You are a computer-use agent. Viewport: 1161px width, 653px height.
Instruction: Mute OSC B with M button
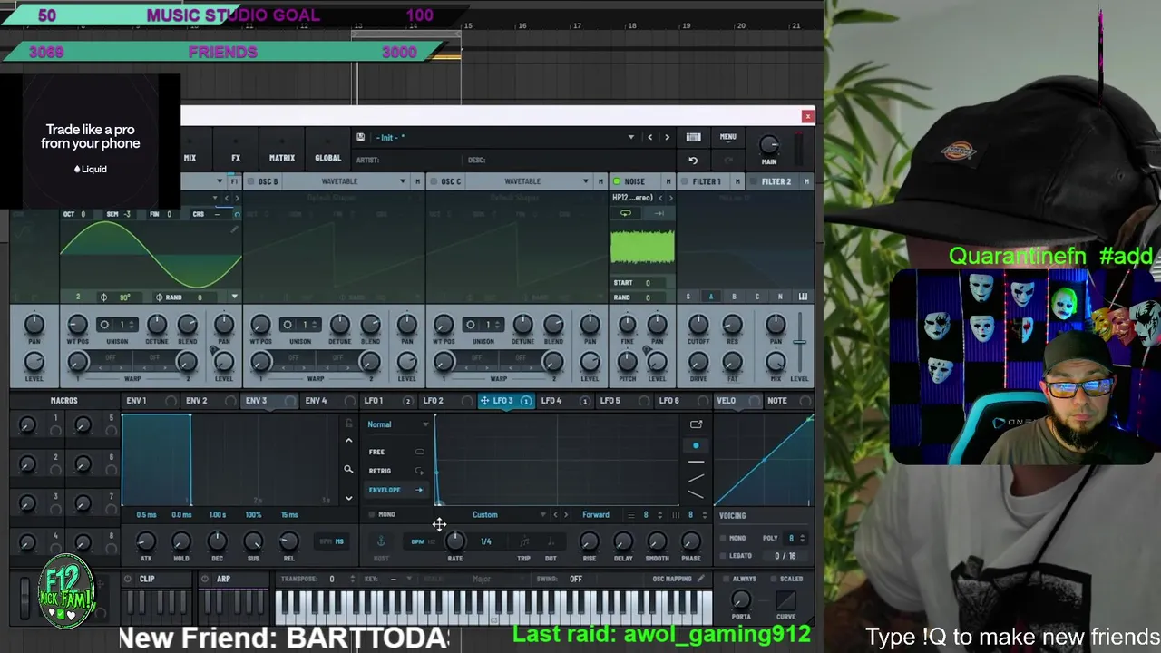(417, 181)
